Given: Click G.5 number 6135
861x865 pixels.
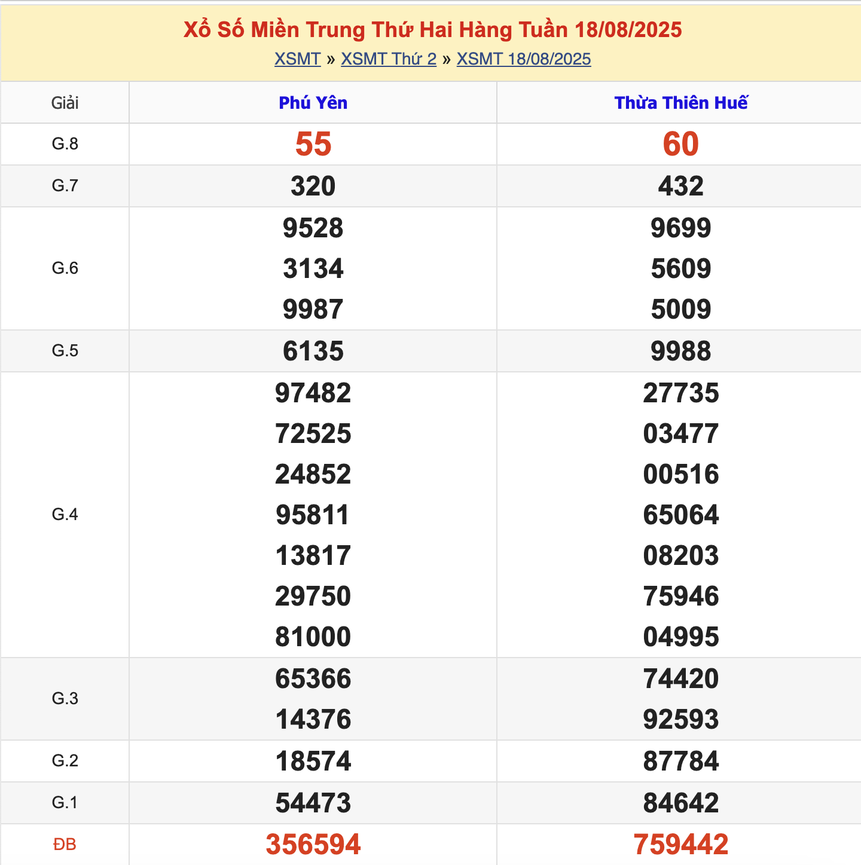Looking at the screenshot, I should point(313,351).
